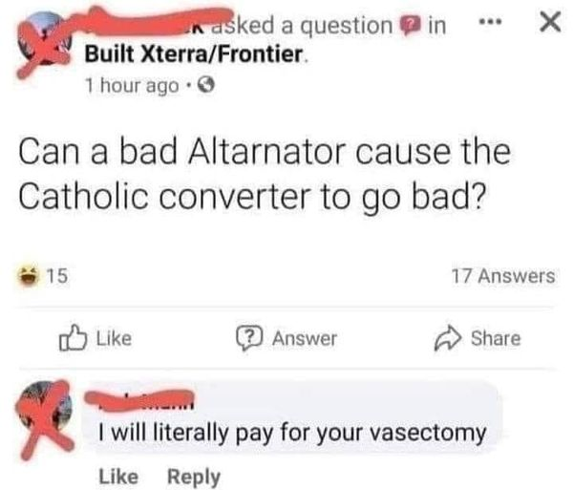View the 17 Answers list
Screen dimensions: 573x490
(503, 276)
